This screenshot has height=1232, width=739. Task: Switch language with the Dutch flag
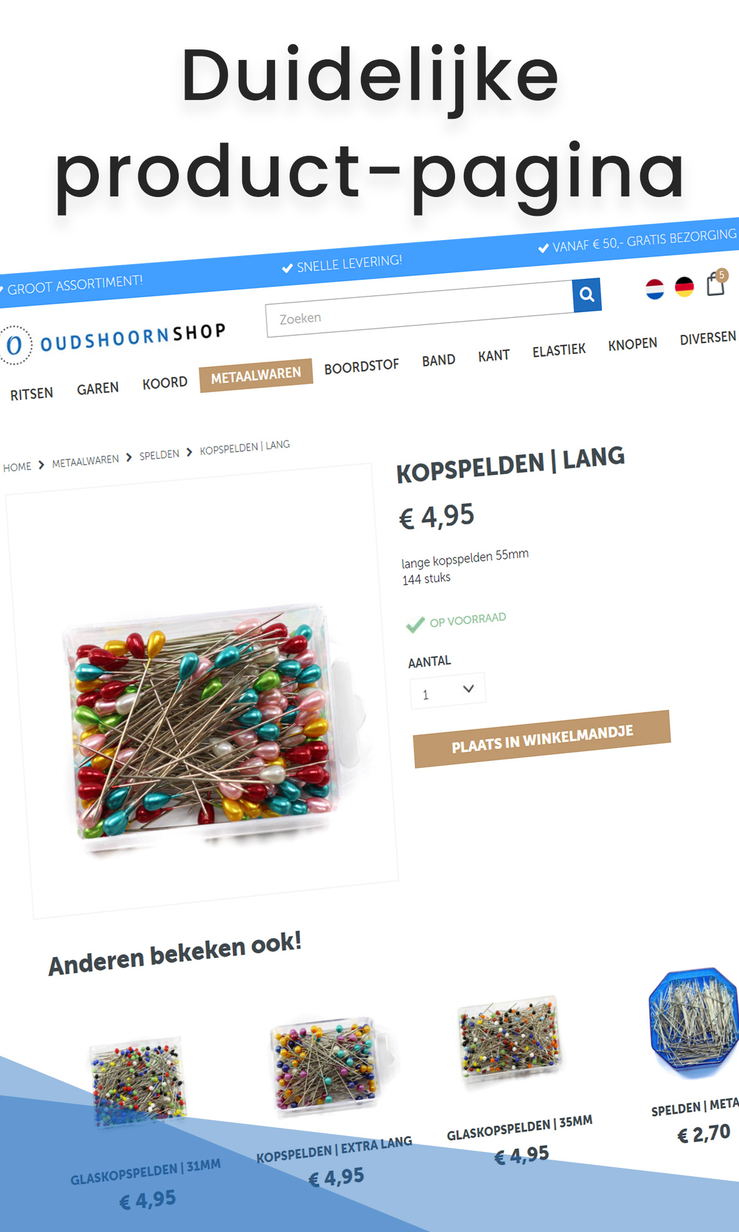pyautogui.click(x=654, y=289)
